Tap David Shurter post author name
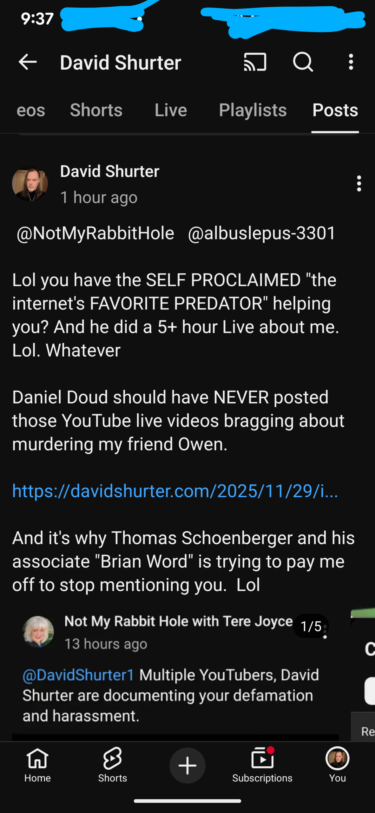 pos(110,171)
